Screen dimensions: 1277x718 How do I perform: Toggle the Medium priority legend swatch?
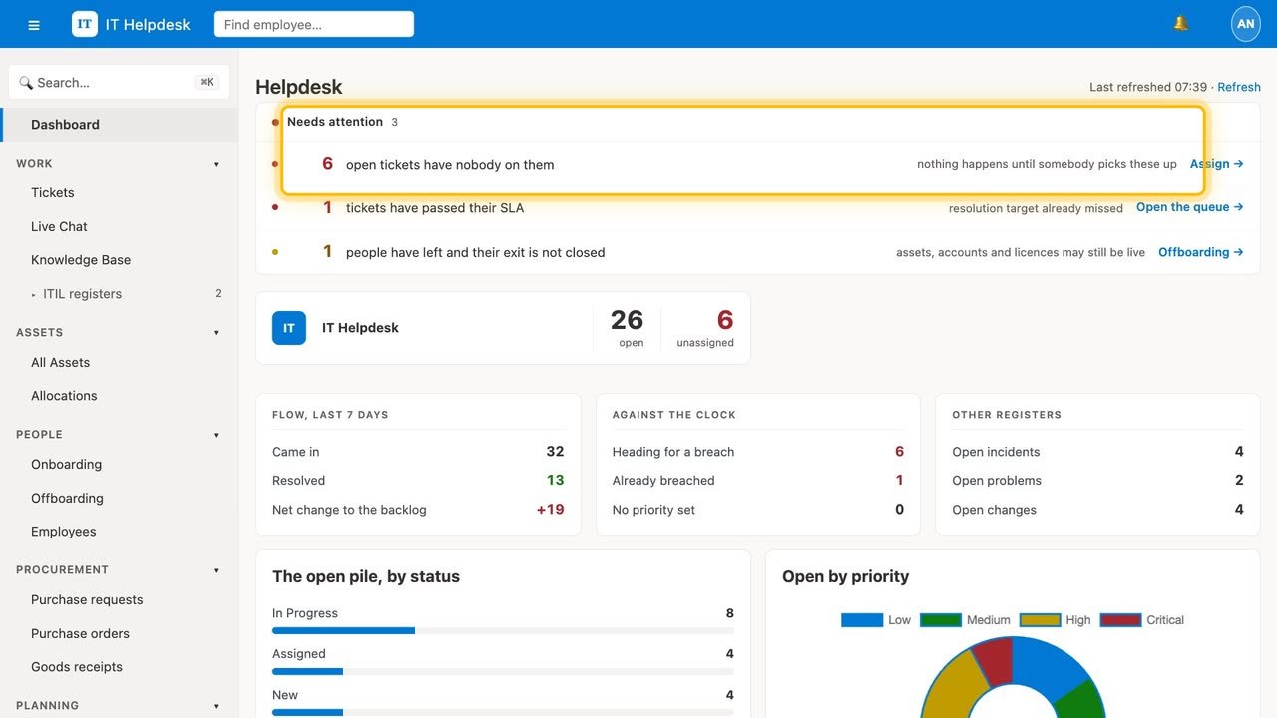pyautogui.click(x=941, y=620)
